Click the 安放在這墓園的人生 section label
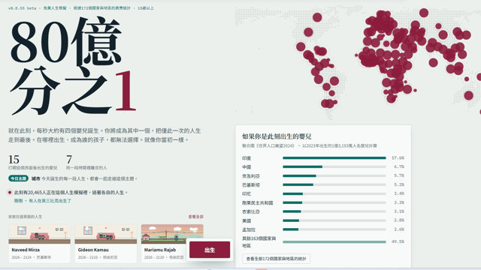The width and height of the screenshot is (481, 270). tap(25, 217)
